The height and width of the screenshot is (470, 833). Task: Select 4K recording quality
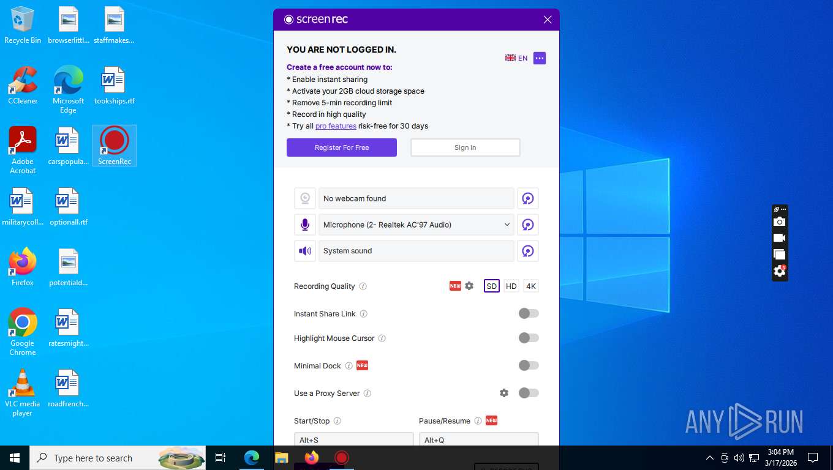tap(531, 286)
